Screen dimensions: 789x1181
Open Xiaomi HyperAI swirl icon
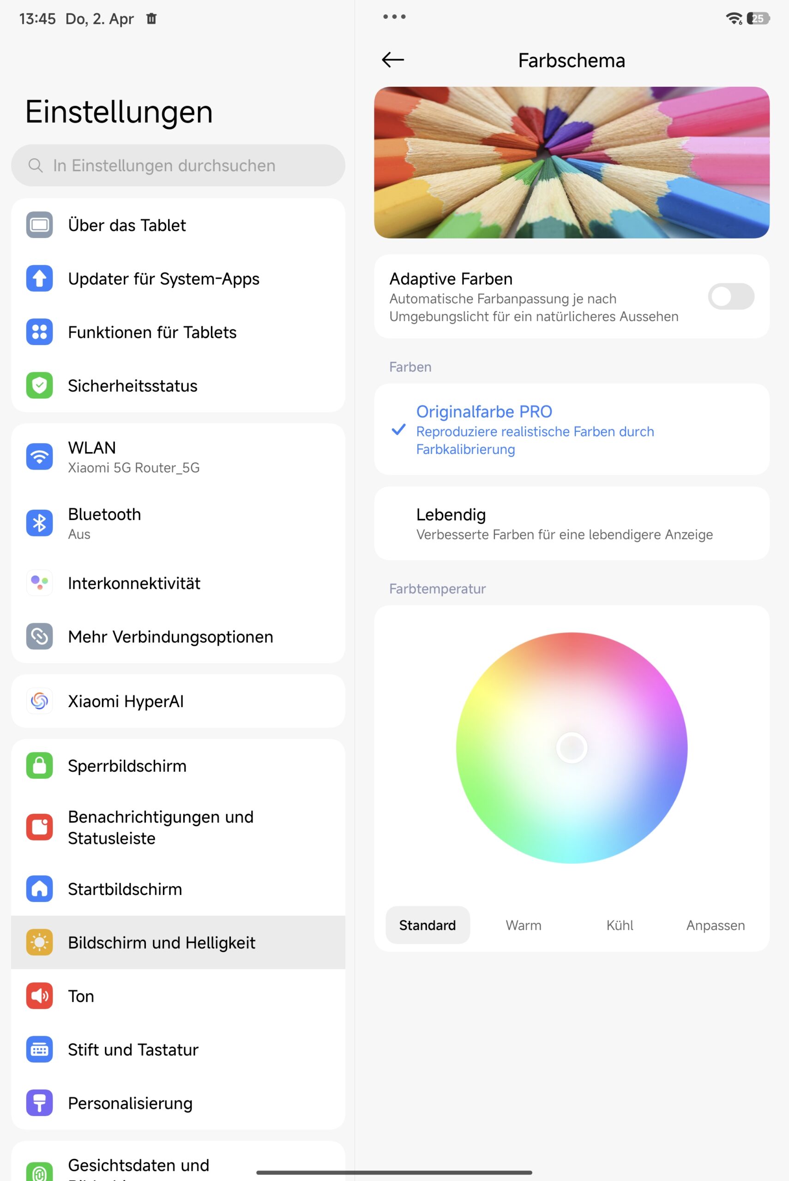coord(39,701)
